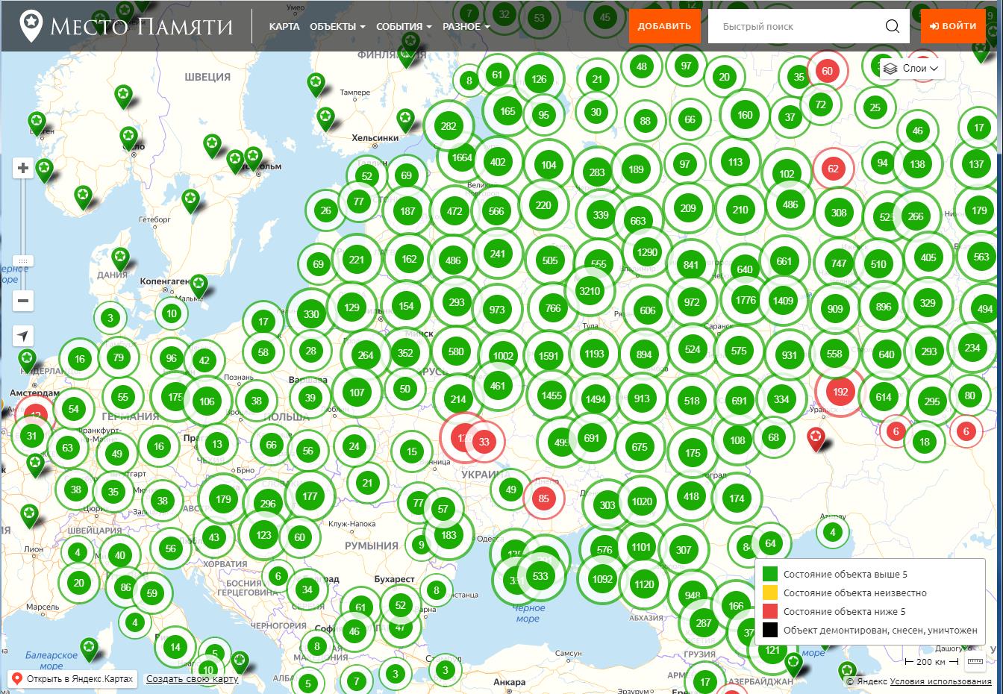The width and height of the screenshot is (1003, 694).
Task: Click the map zoom slider handle
Action: tap(23, 261)
